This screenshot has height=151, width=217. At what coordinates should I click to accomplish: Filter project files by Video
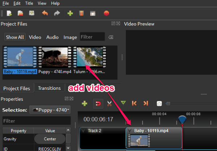(35, 37)
